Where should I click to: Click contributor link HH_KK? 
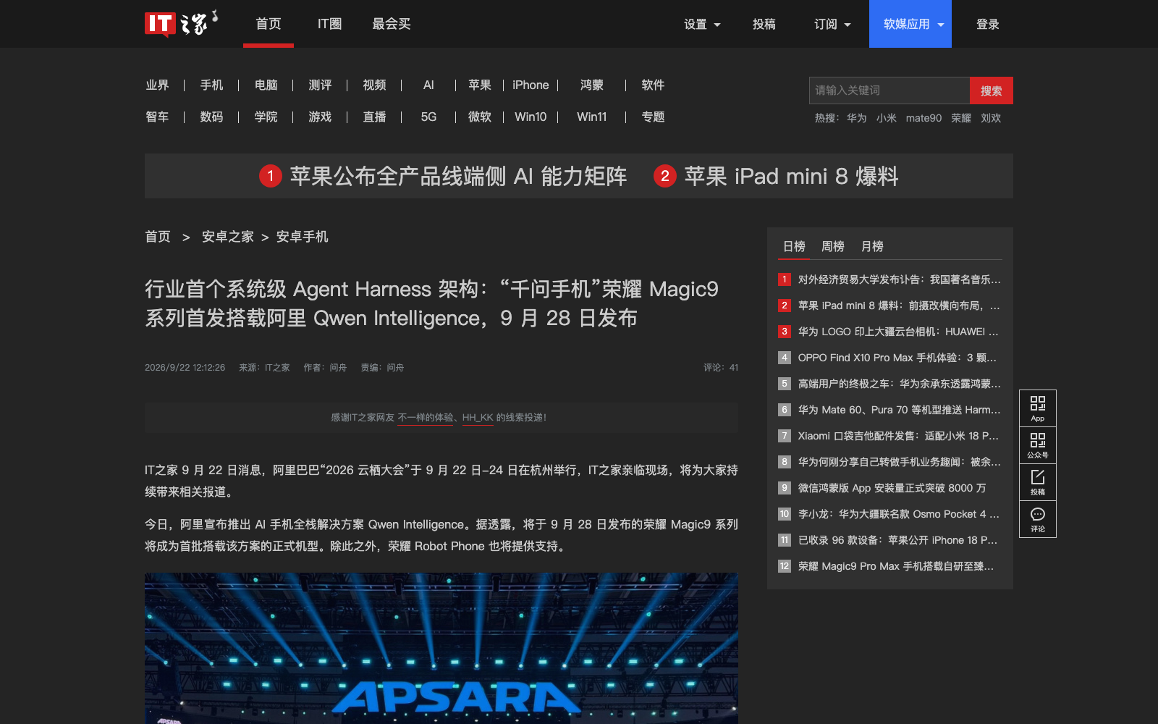pos(478,418)
